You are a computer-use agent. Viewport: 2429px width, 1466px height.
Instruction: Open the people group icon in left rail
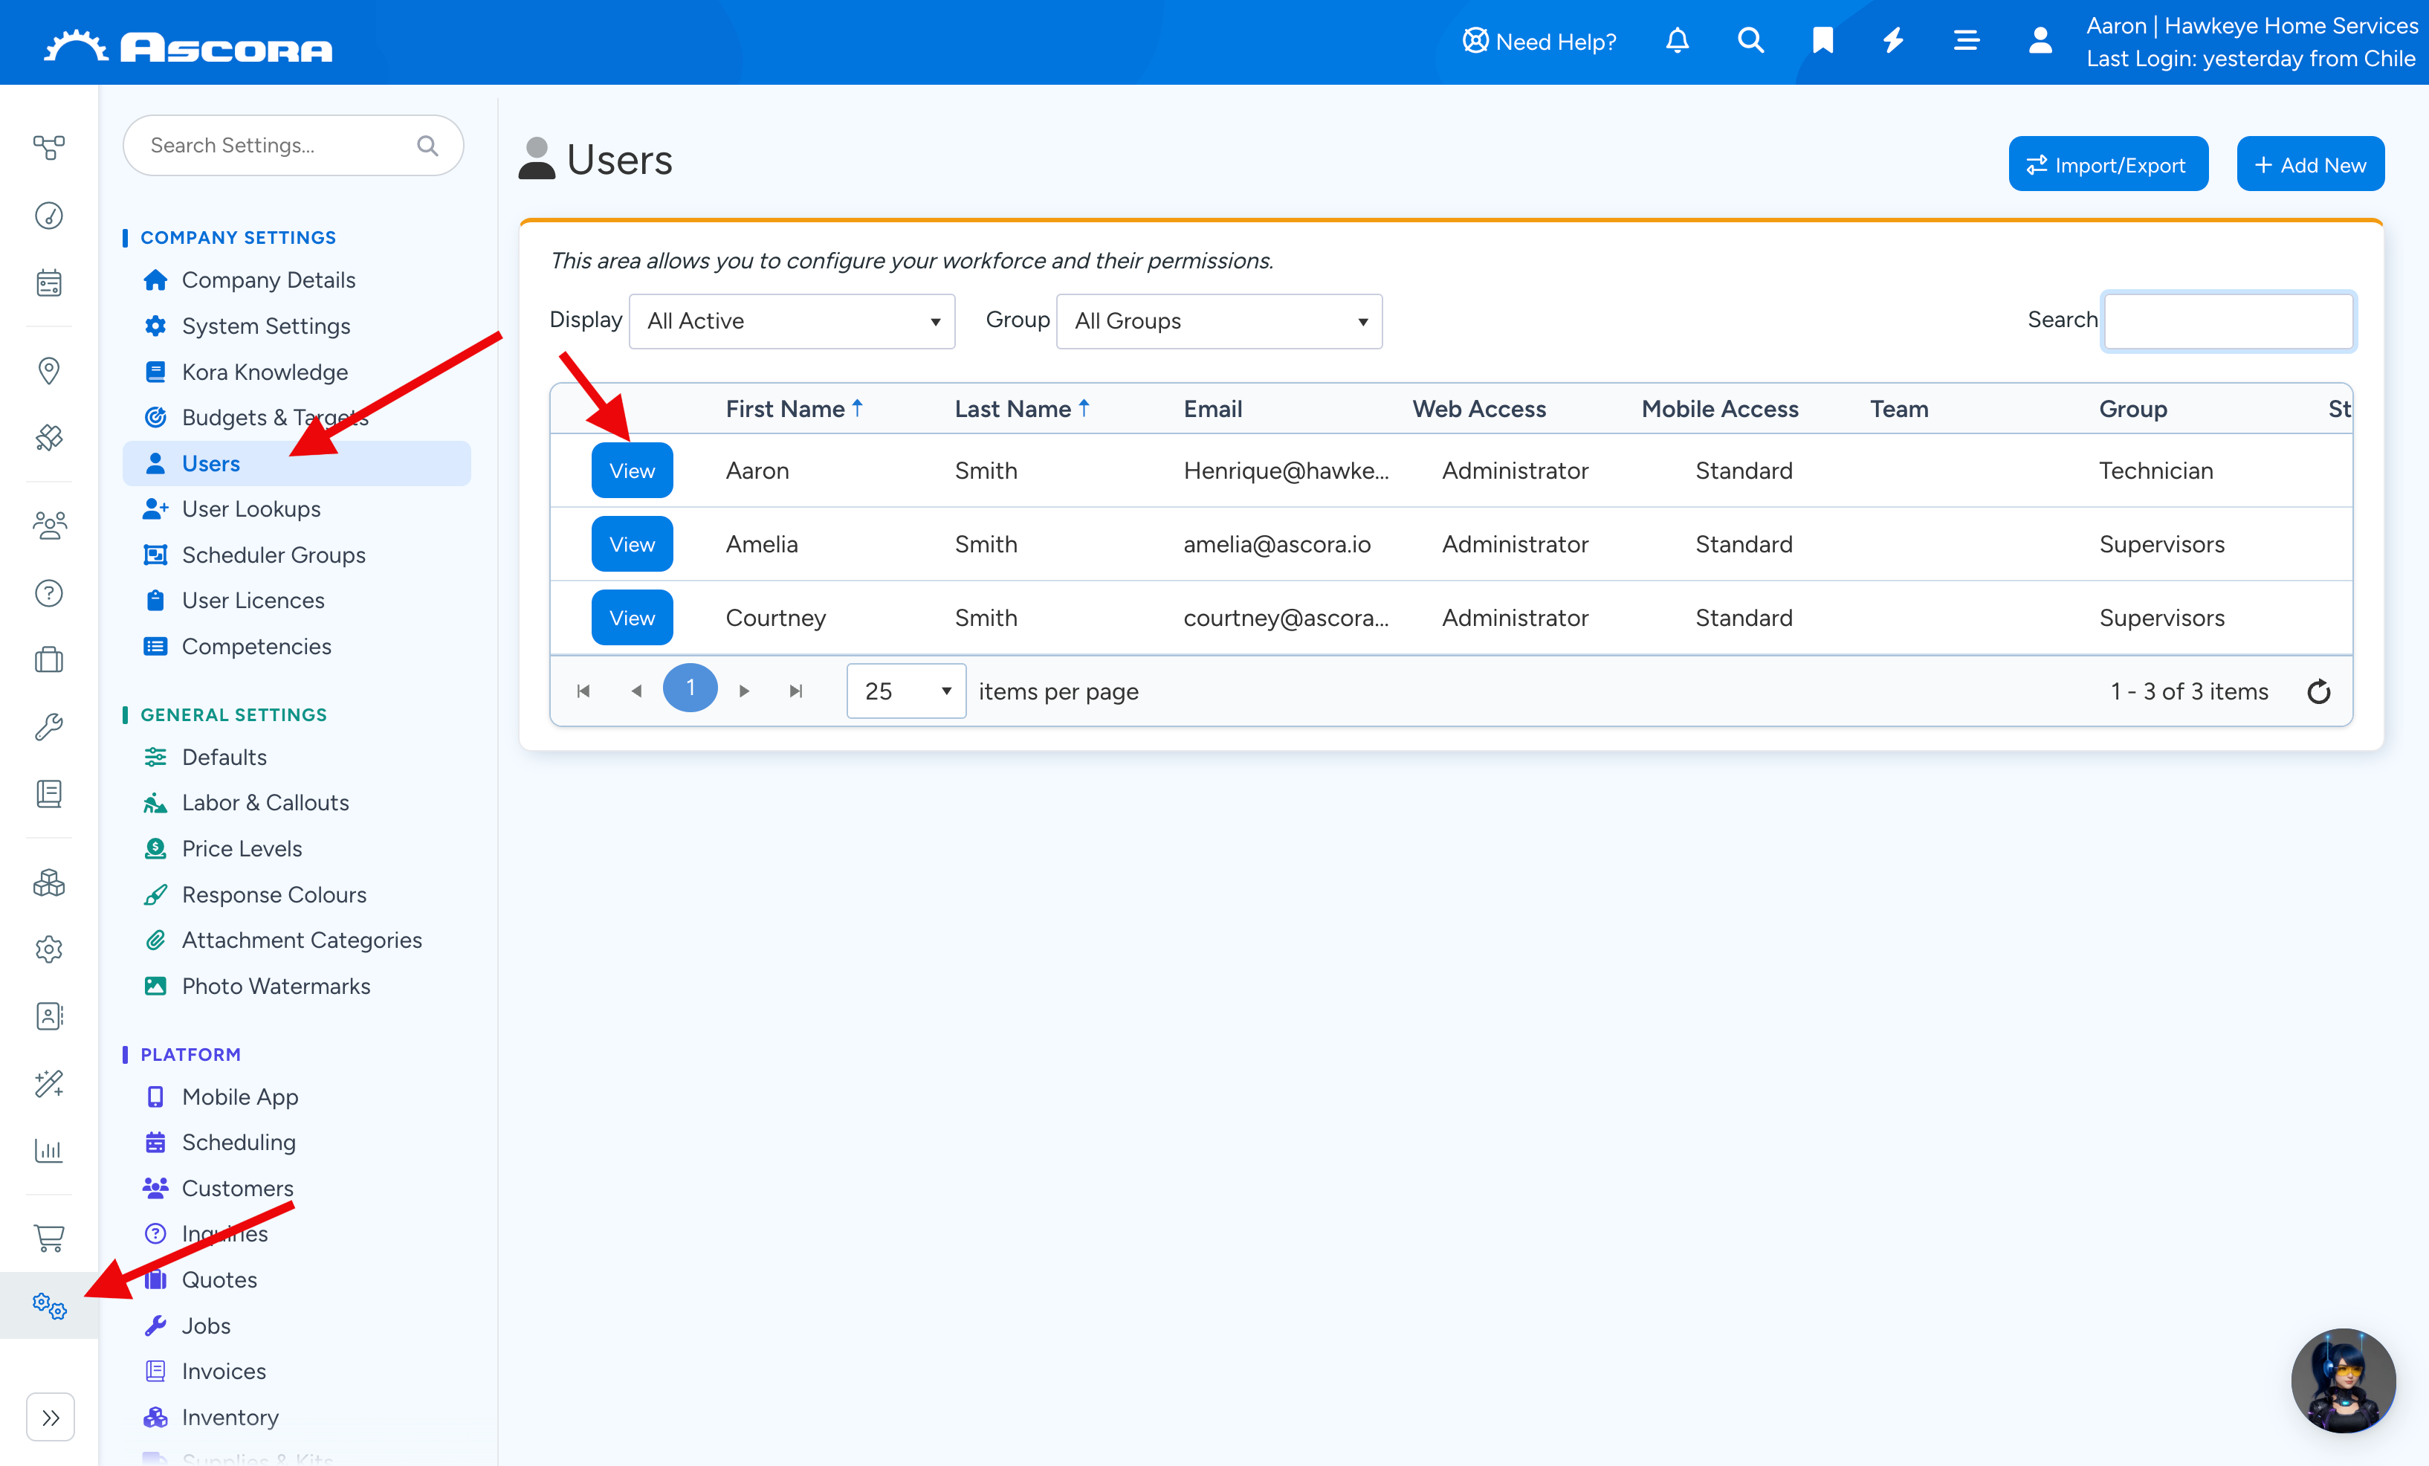48,525
